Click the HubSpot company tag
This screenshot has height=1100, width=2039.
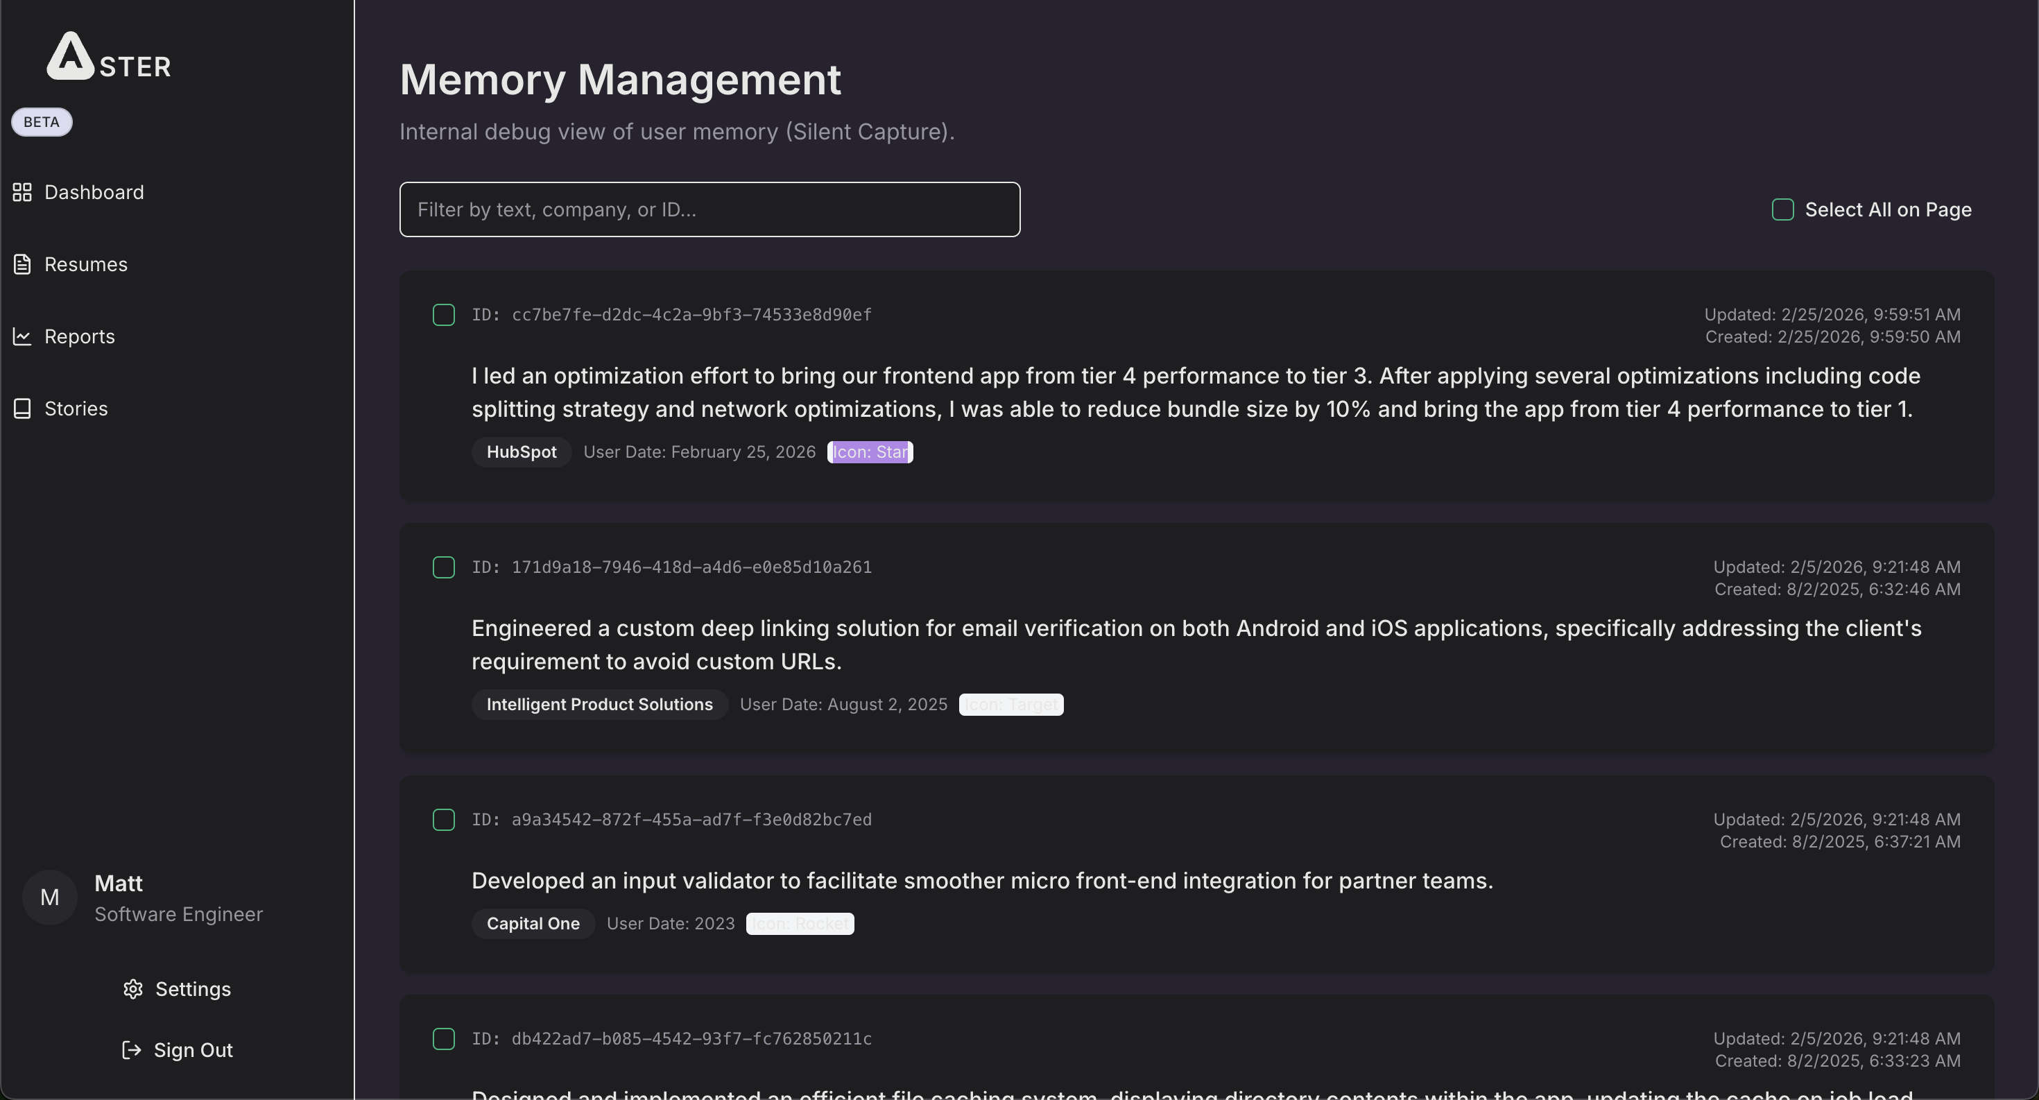click(x=522, y=452)
